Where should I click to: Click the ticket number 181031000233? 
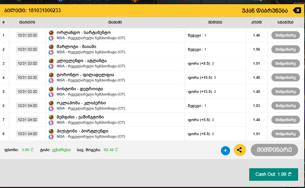(x=45, y=10)
